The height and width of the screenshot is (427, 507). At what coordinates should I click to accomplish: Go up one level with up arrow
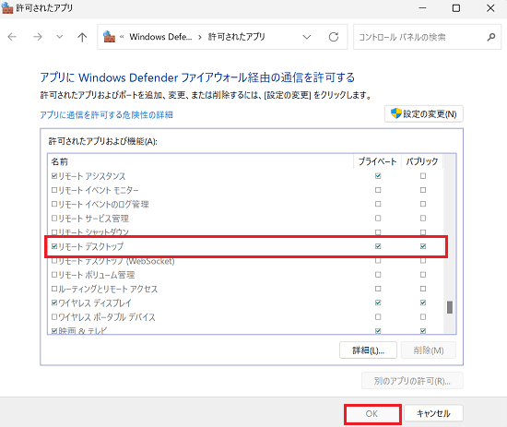click(82, 37)
